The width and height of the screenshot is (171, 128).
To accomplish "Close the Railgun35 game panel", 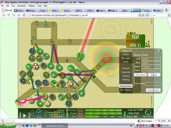I will [x=159, y=50].
